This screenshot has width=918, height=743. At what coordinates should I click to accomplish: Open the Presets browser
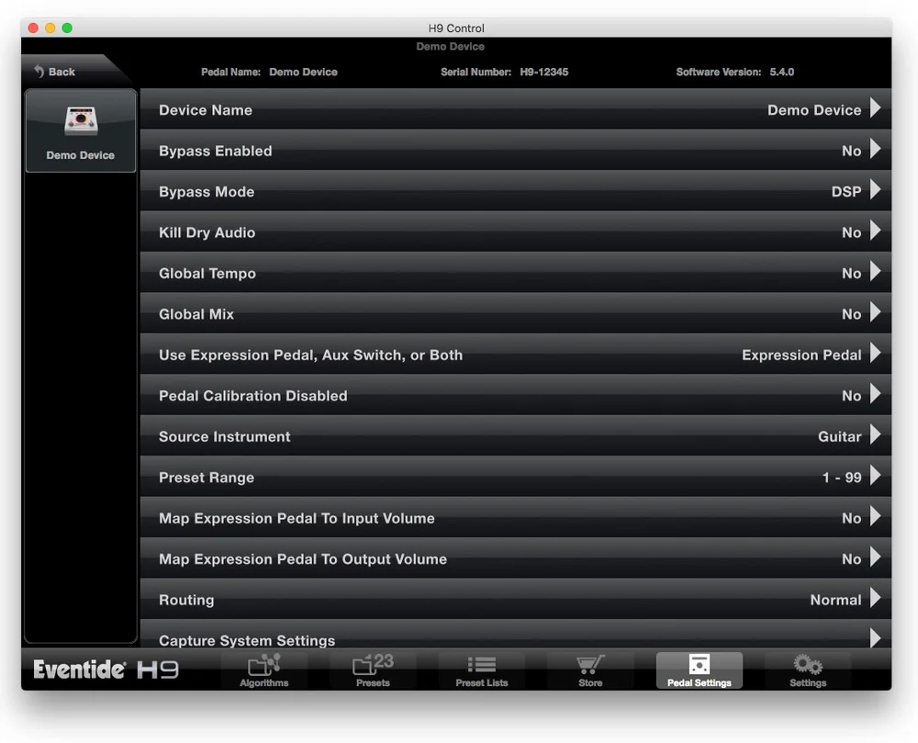pos(373,670)
